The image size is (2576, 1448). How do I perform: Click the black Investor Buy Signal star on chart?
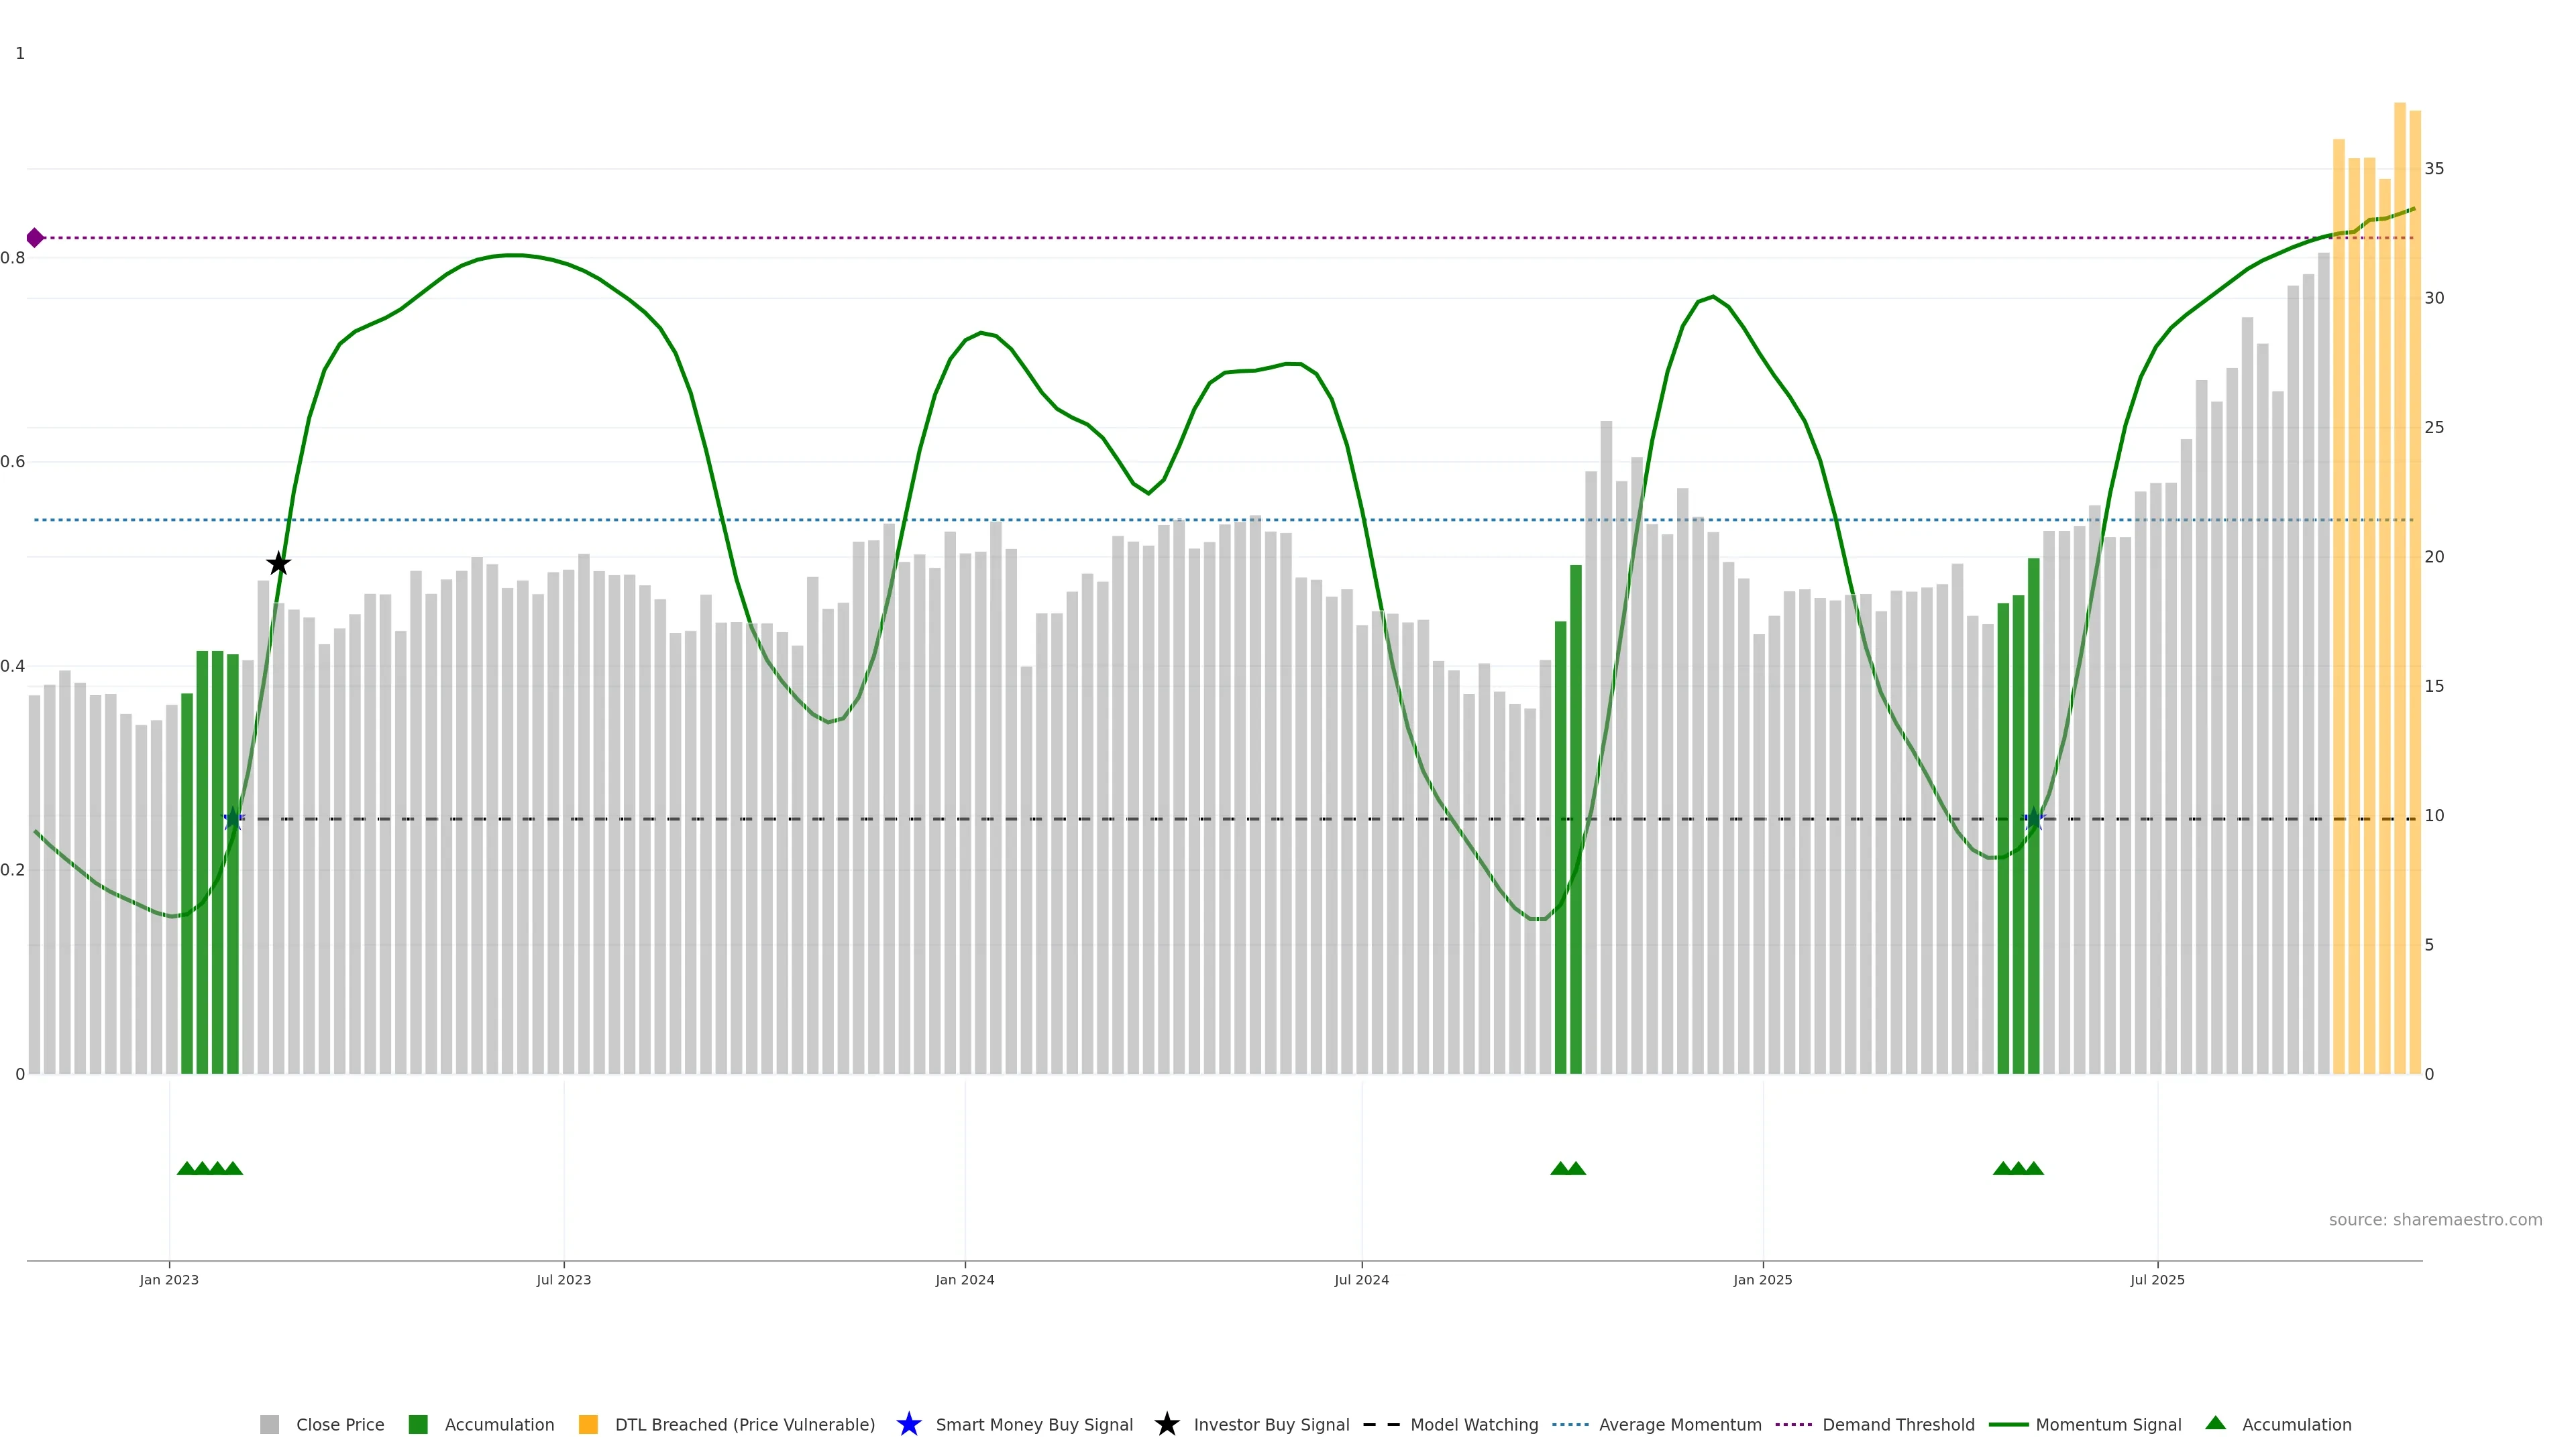point(279,564)
